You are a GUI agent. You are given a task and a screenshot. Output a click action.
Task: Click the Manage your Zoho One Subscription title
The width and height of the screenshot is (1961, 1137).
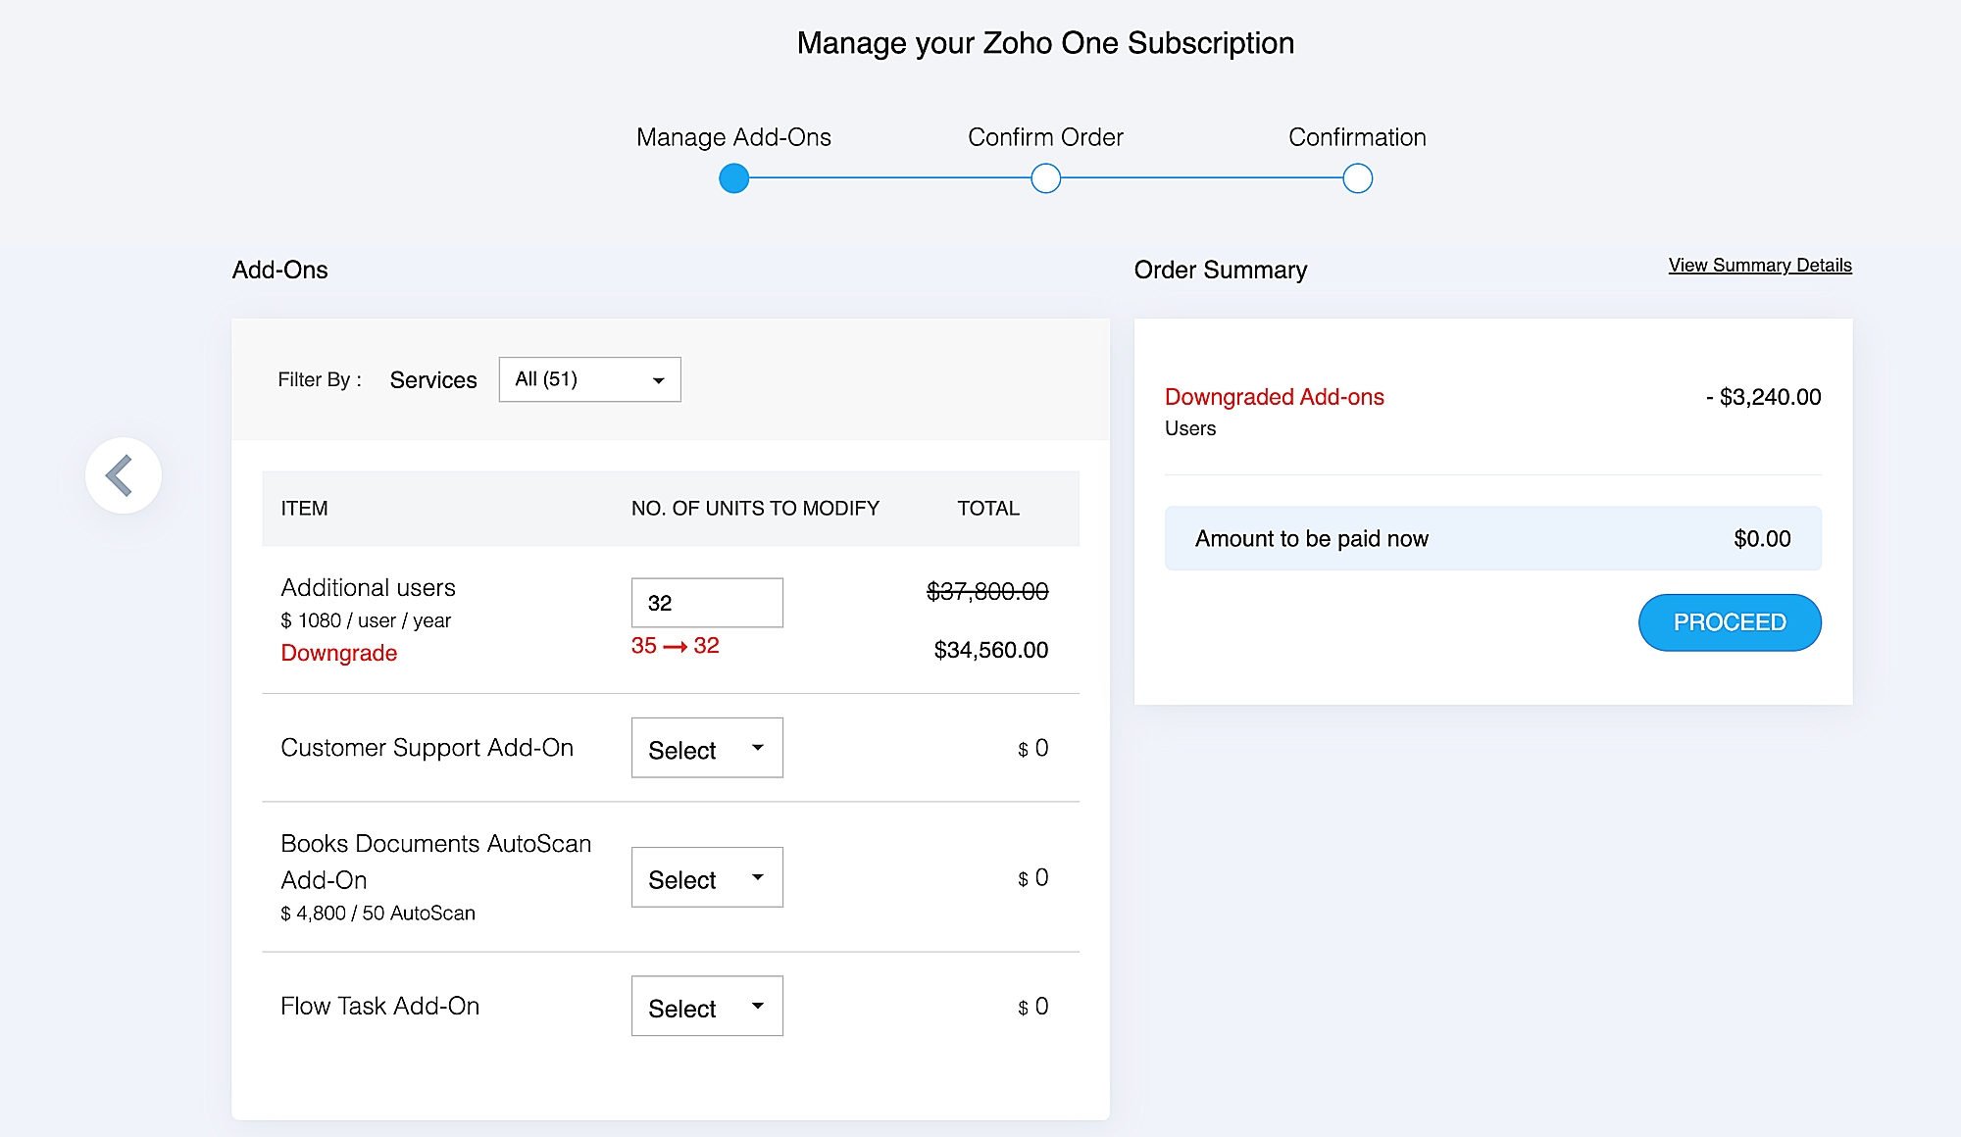(x=1045, y=43)
